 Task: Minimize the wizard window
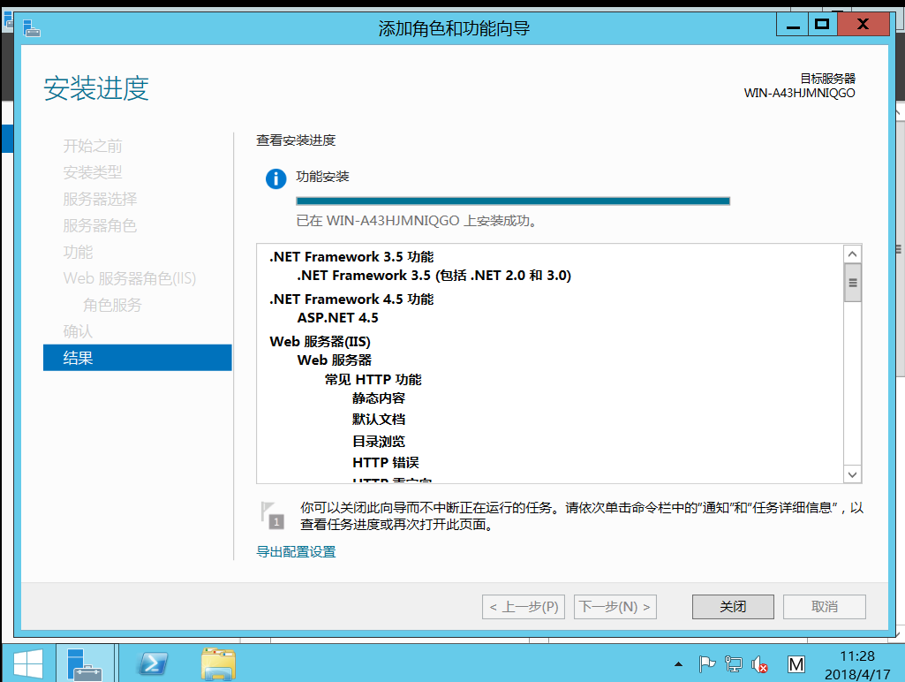click(x=793, y=25)
